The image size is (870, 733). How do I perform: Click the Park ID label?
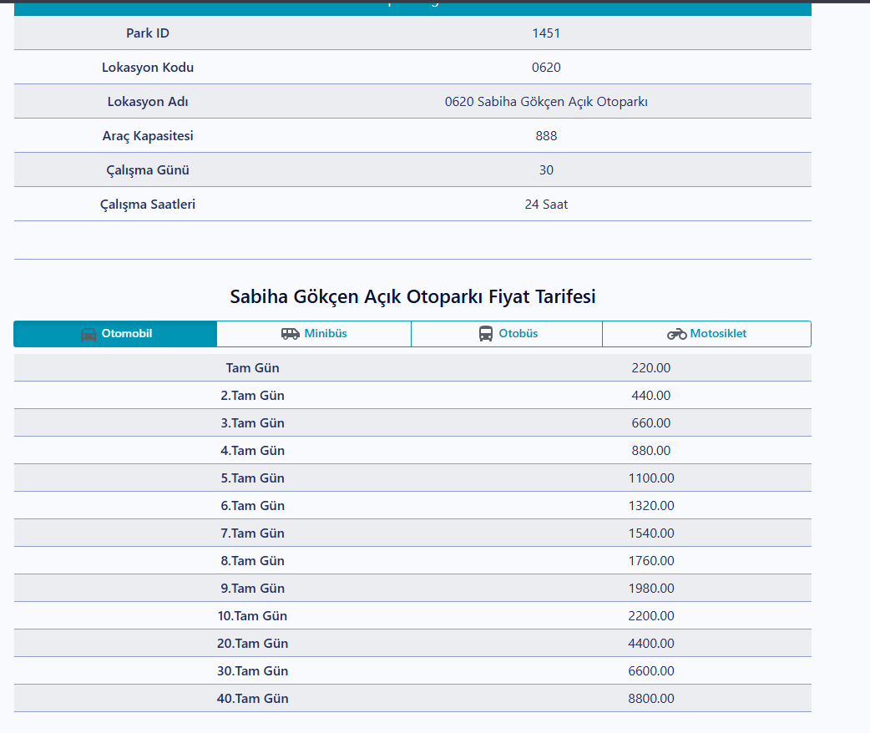(148, 33)
